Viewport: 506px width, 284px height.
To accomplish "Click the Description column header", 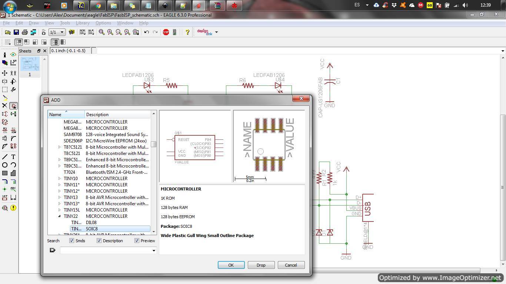I will click(118, 114).
